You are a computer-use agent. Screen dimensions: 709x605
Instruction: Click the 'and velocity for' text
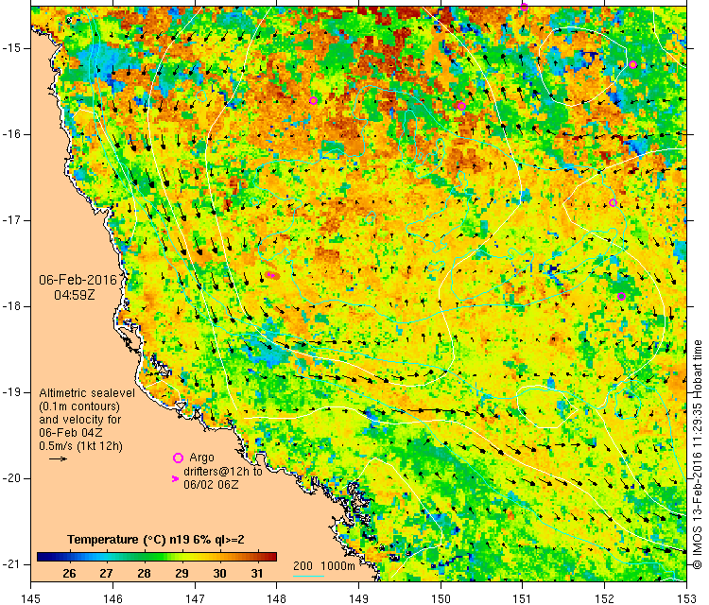pos(80,419)
